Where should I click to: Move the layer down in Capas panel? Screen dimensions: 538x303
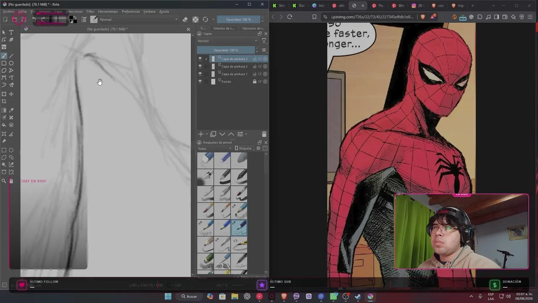222,134
